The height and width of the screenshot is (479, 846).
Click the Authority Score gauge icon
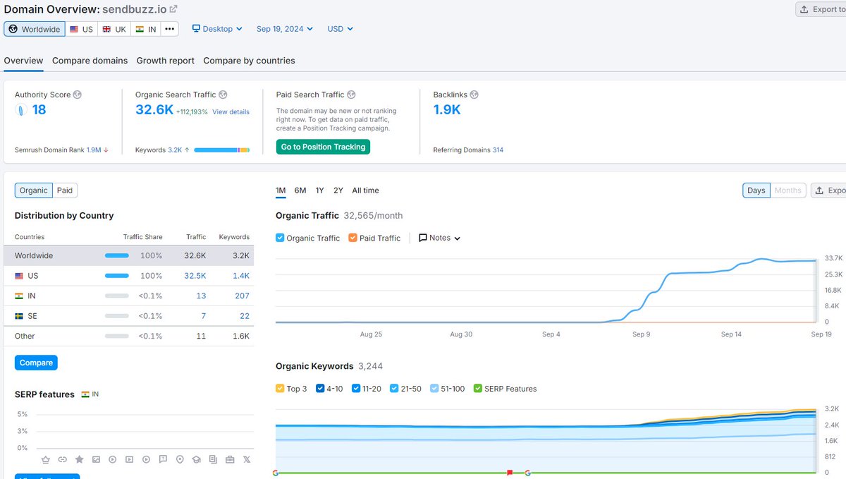[21, 110]
